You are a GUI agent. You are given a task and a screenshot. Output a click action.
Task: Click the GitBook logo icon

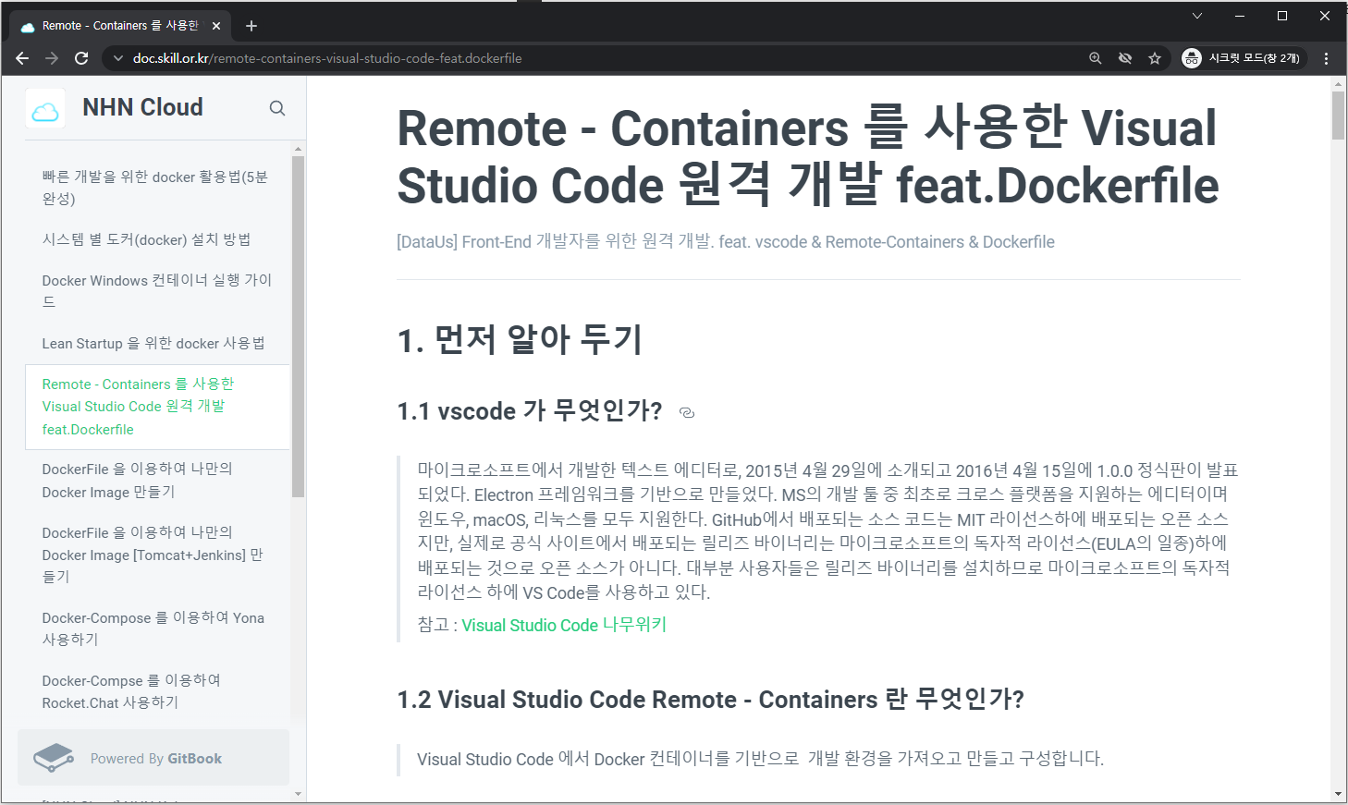pyautogui.click(x=54, y=758)
